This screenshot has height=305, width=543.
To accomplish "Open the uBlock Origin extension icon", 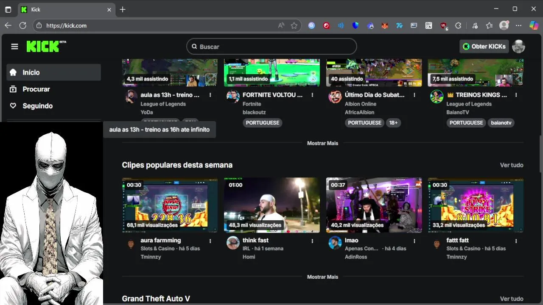I will click(x=444, y=25).
